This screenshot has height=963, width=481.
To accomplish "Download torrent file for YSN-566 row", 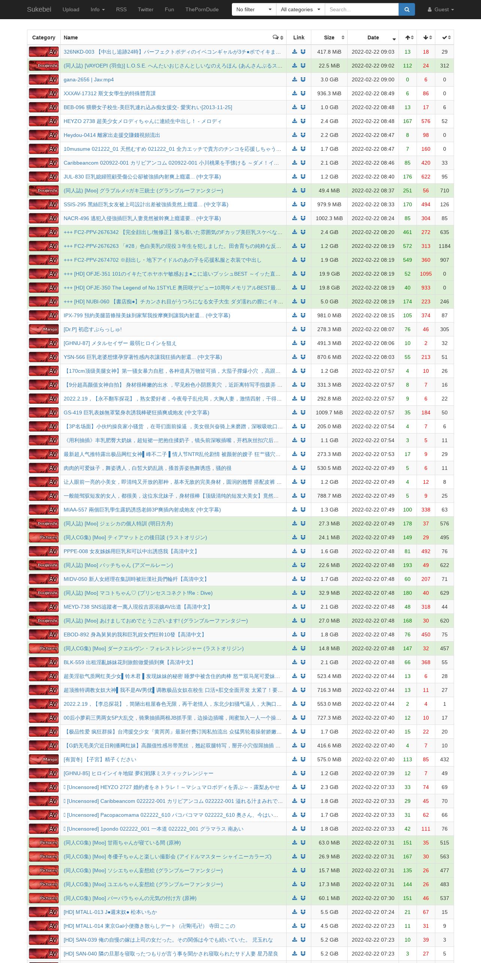I will click(294, 357).
